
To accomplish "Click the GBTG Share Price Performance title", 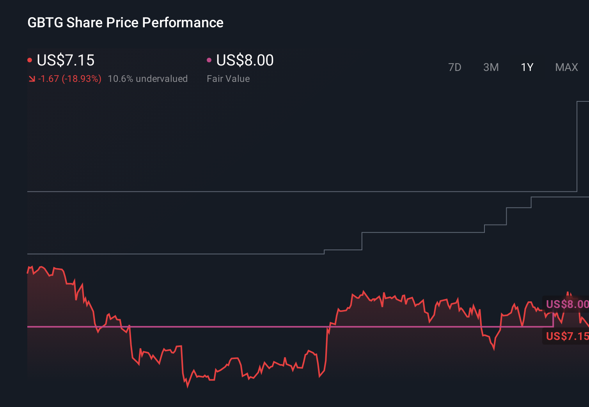I will click(125, 22).
